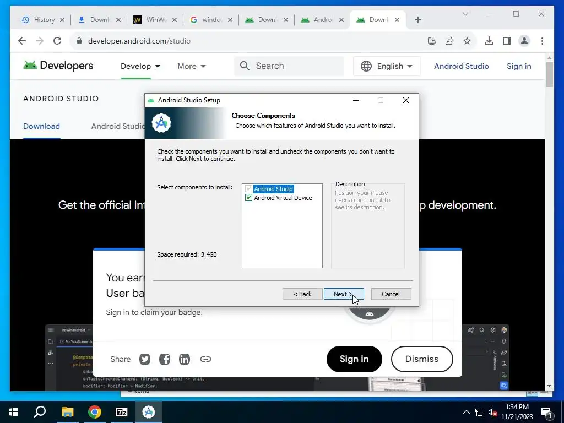Open the notification center icon

pos(546,412)
